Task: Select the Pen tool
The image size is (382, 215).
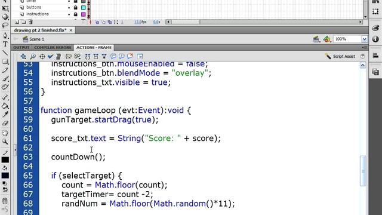Action: [5, 36]
